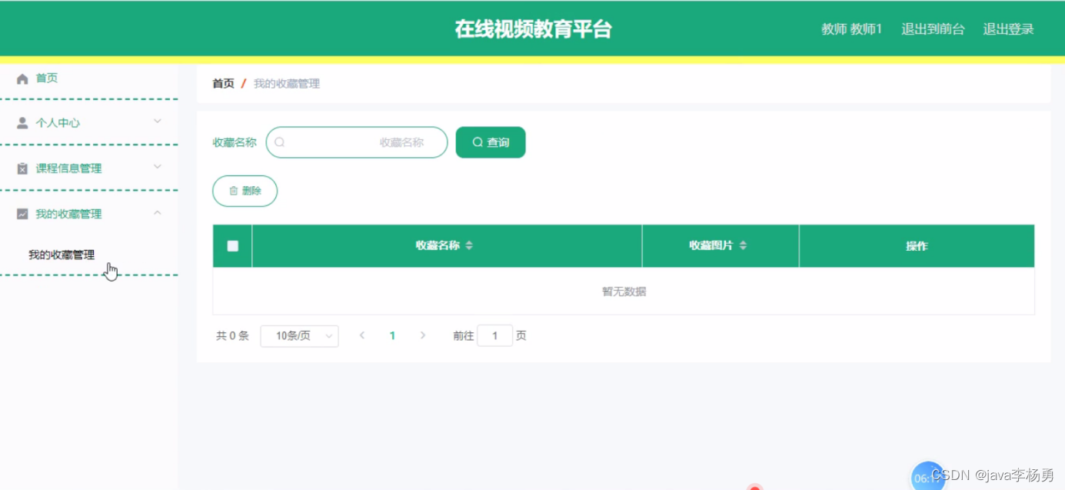Click the 暂无数据 empty table message
Image resolution: width=1065 pixels, height=490 pixels.
[x=624, y=292]
